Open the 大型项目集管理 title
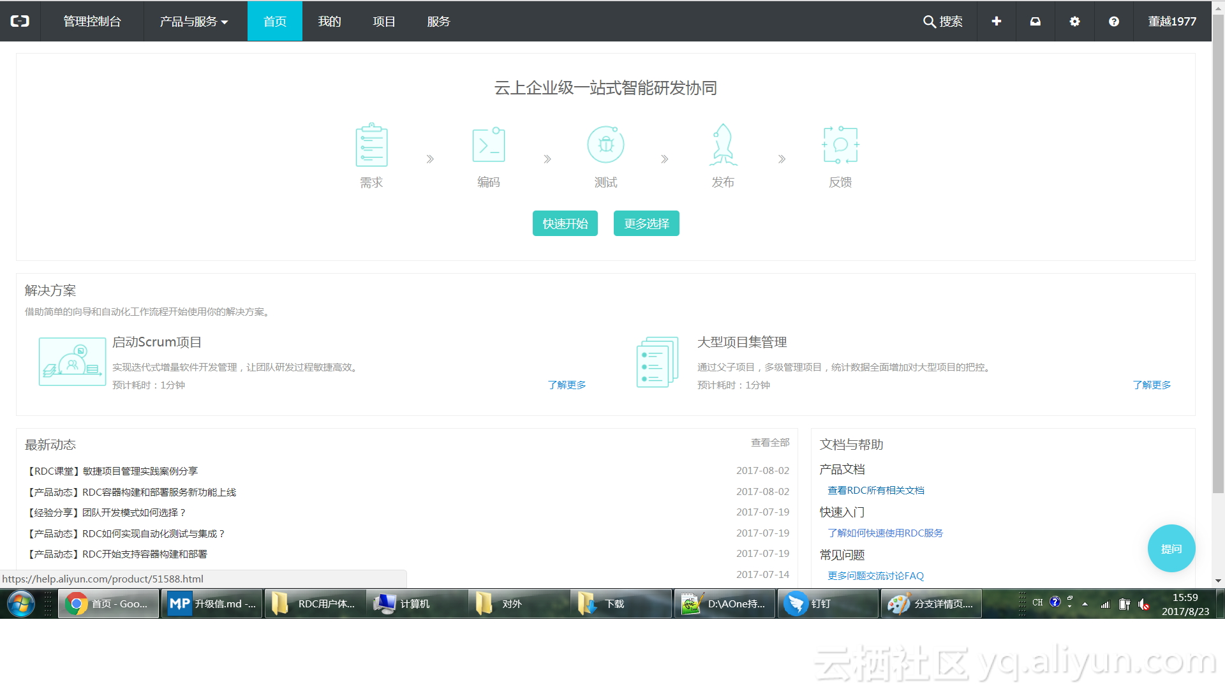 (x=742, y=342)
